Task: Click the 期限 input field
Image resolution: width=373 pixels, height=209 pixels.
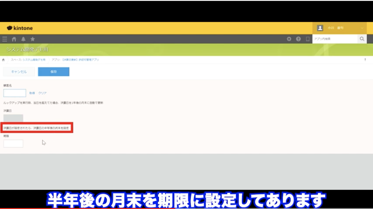Action: [x=13, y=143]
